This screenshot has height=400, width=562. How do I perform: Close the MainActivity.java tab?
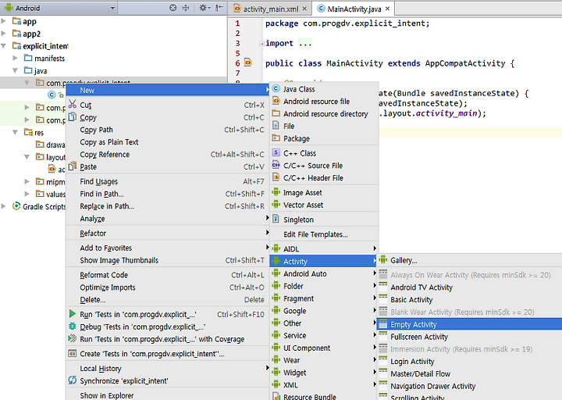tap(387, 9)
